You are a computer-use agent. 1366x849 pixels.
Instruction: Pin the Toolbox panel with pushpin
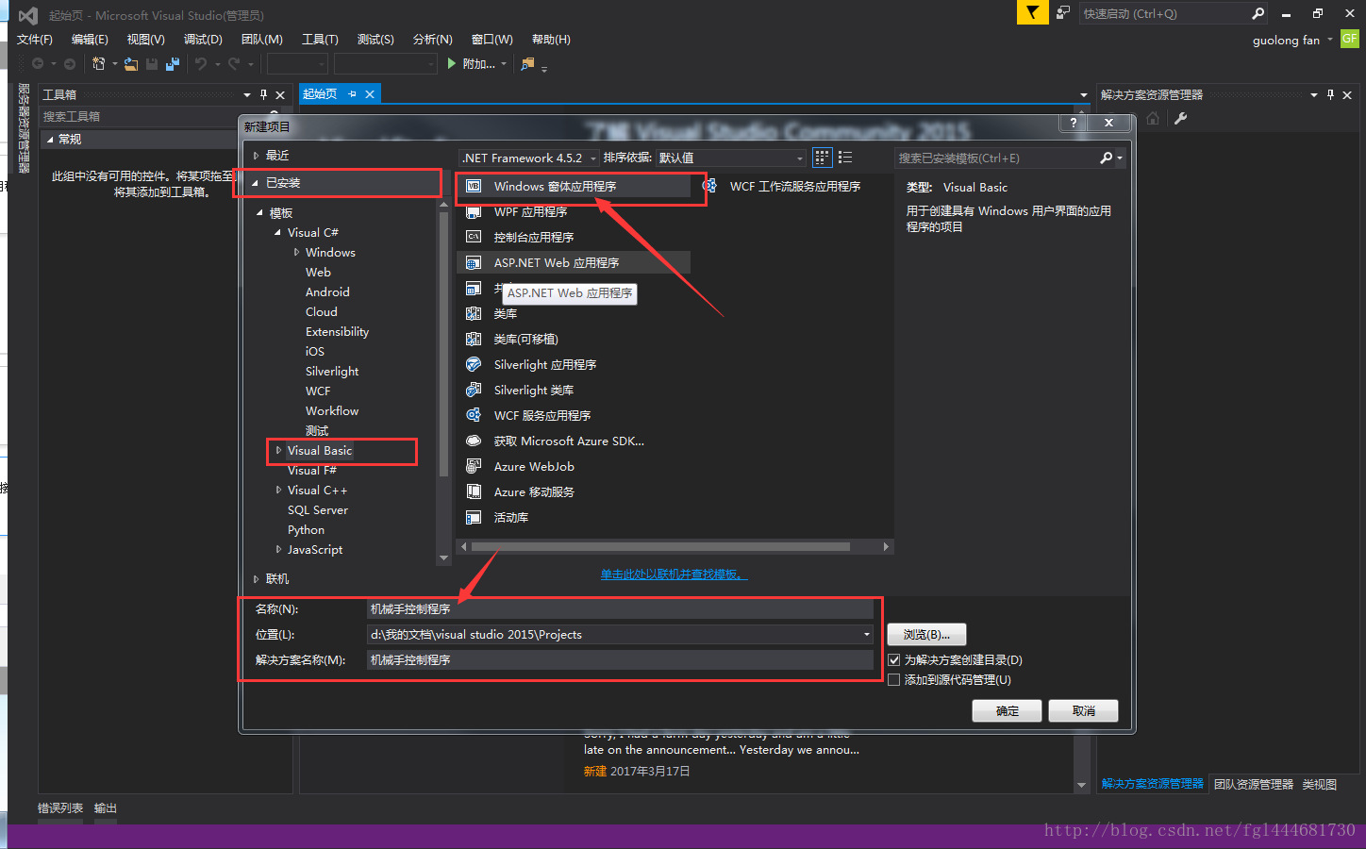[x=263, y=94]
